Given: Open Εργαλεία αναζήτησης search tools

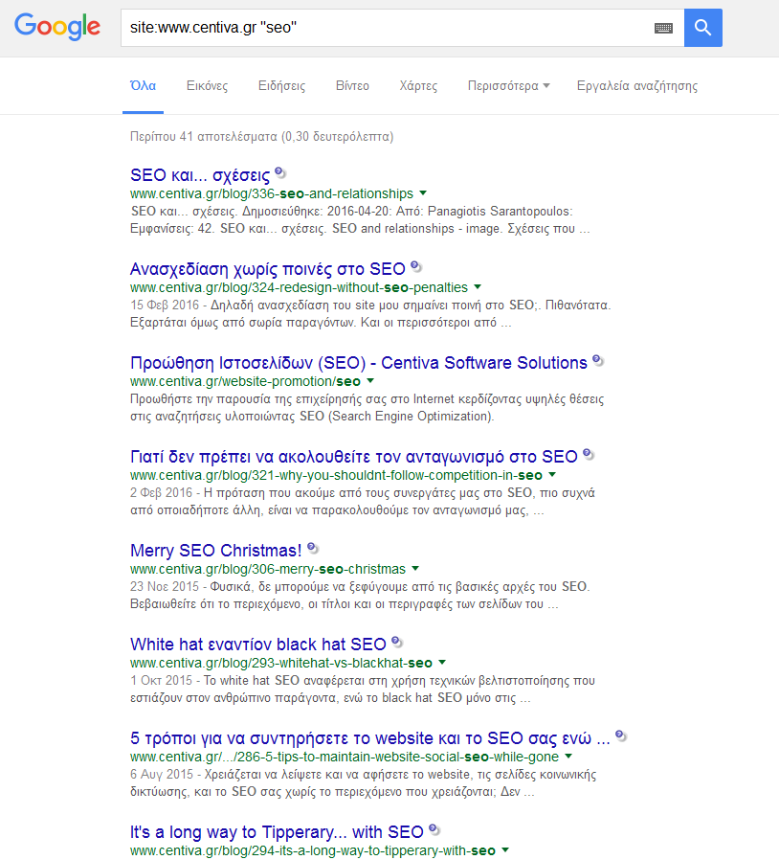Looking at the screenshot, I should click(637, 86).
